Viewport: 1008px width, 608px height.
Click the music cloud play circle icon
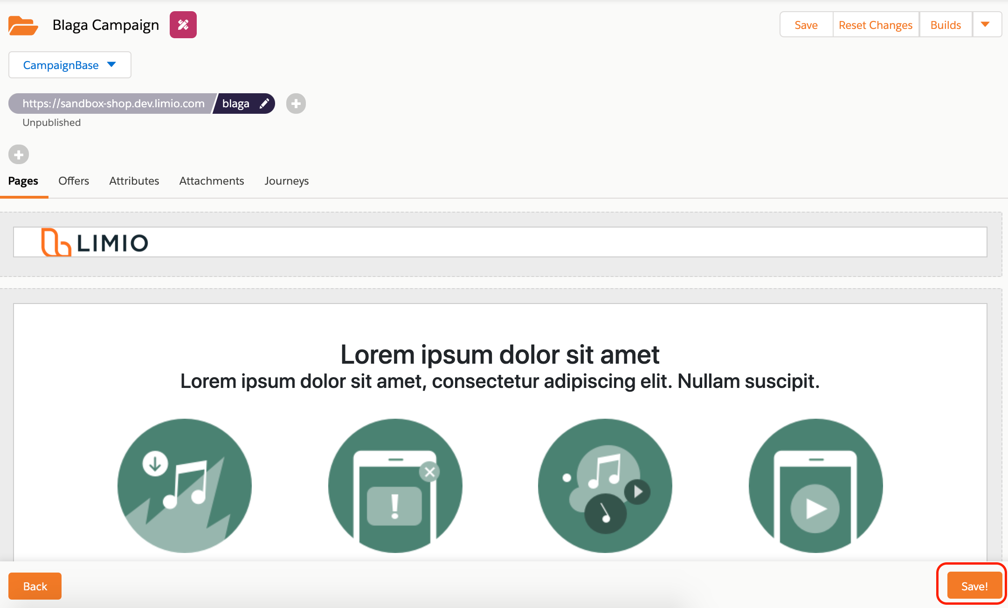tap(605, 486)
